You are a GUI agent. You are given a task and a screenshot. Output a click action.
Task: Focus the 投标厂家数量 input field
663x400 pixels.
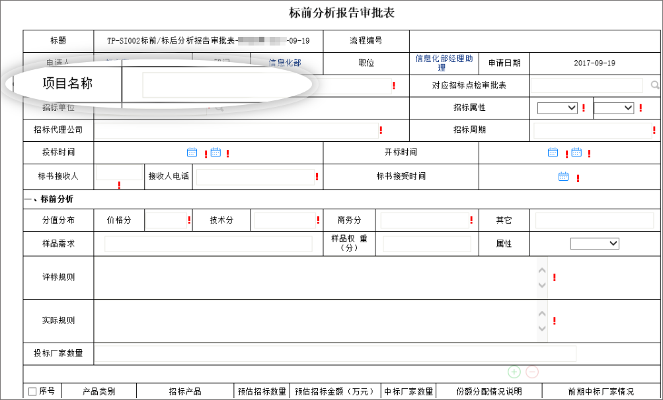[x=335, y=354]
